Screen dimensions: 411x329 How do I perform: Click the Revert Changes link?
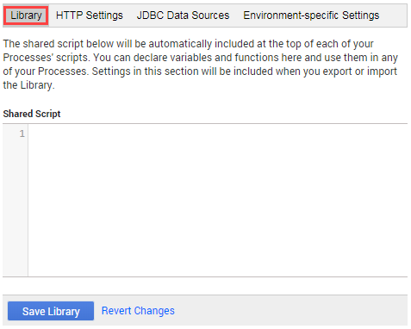(138, 311)
